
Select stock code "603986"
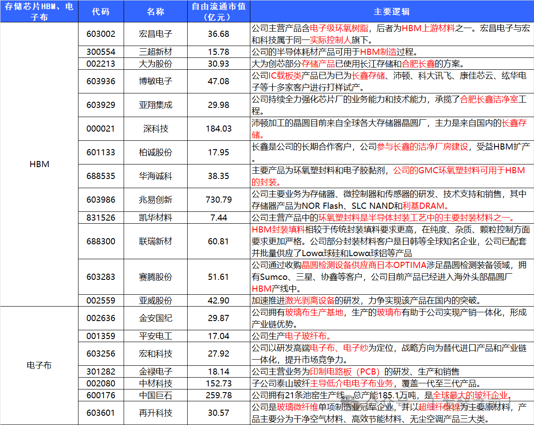pyautogui.click(x=101, y=200)
